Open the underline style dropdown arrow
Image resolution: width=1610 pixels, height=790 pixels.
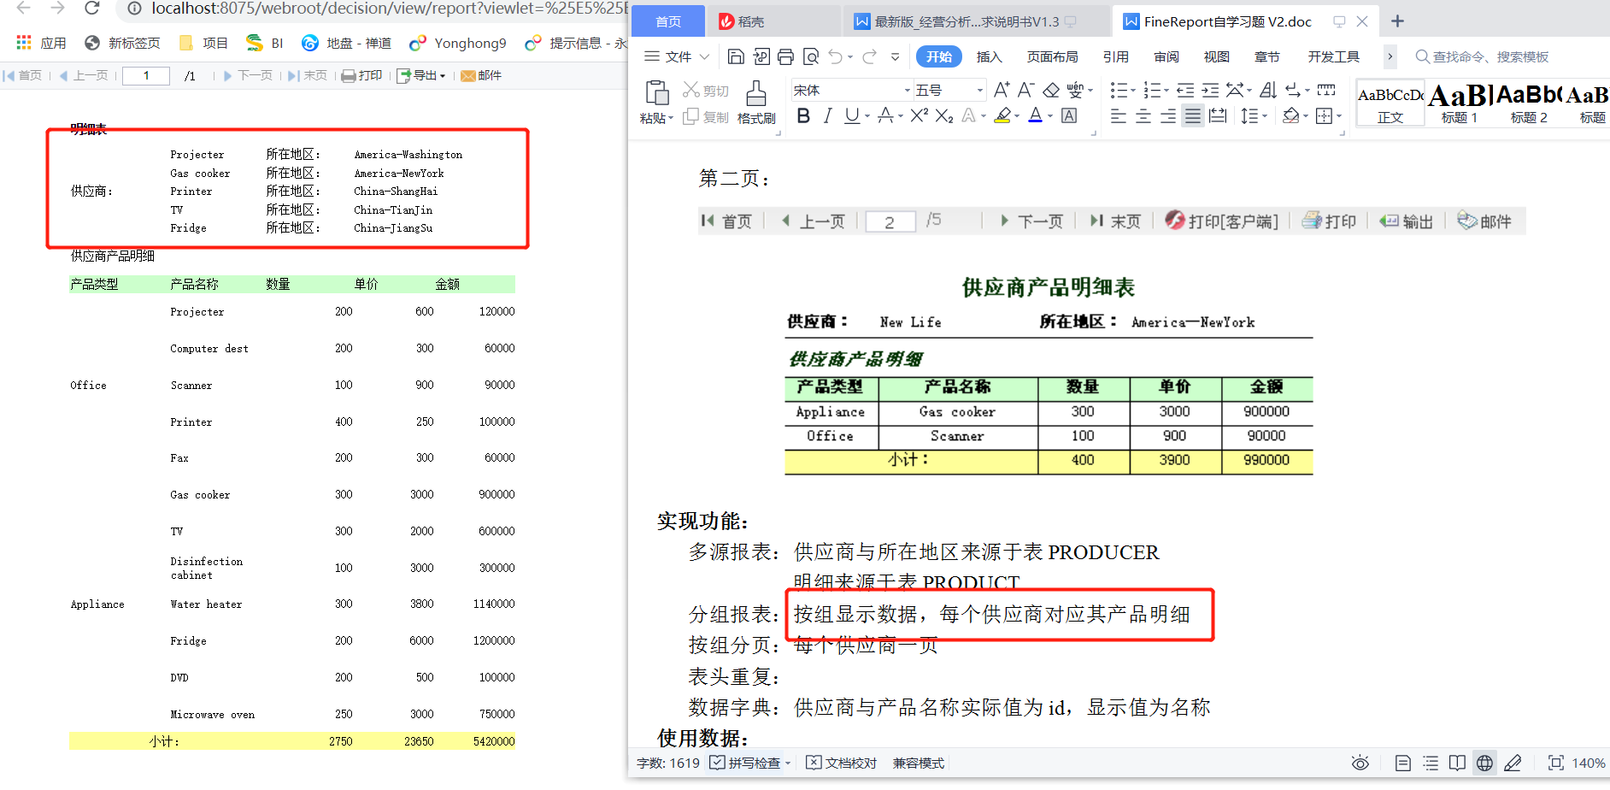867,116
